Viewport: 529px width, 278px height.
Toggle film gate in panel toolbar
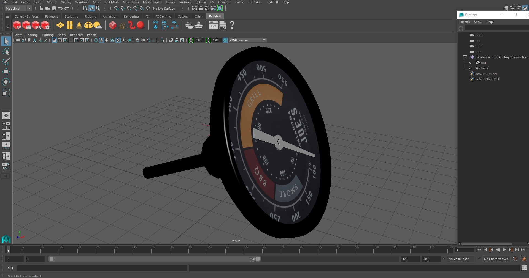(x=60, y=40)
